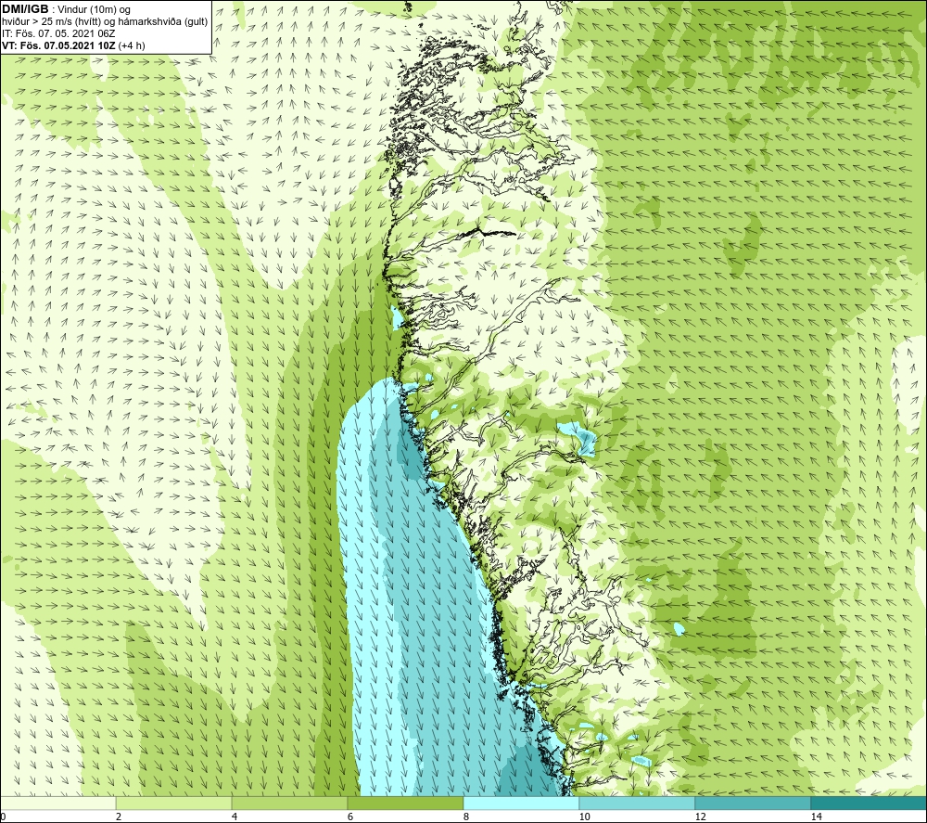Select the 12–14 m/s teal swatch
This screenshot has height=823, width=927.
(x=753, y=803)
